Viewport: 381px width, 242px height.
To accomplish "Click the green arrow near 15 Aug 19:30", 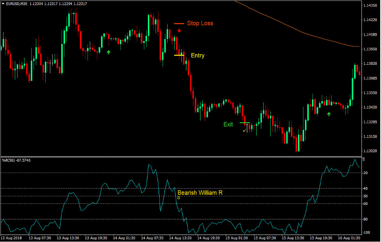I will tap(329, 115).
